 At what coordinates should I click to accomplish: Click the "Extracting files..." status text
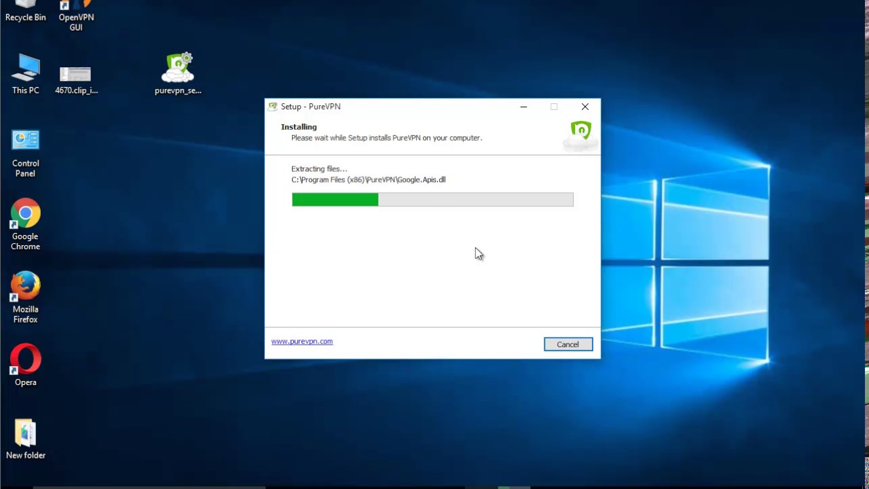click(x=319, y=169)
